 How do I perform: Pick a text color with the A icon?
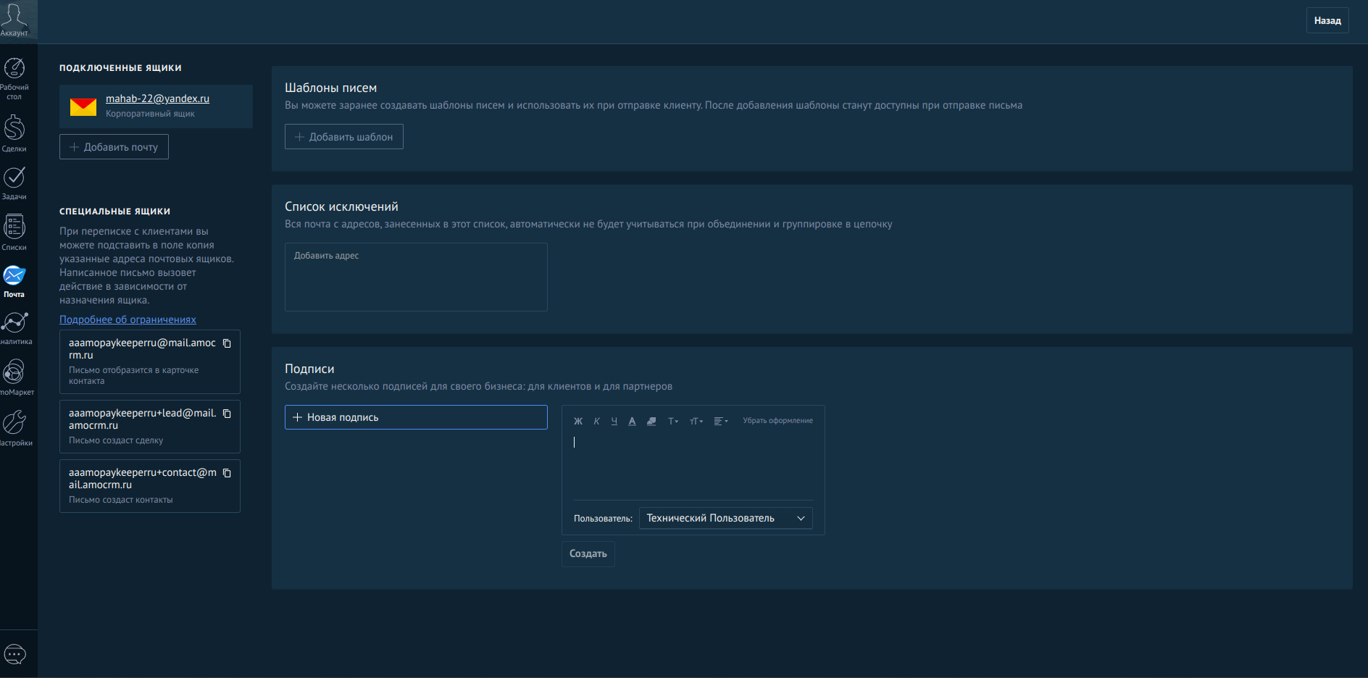tap(632, 421)
